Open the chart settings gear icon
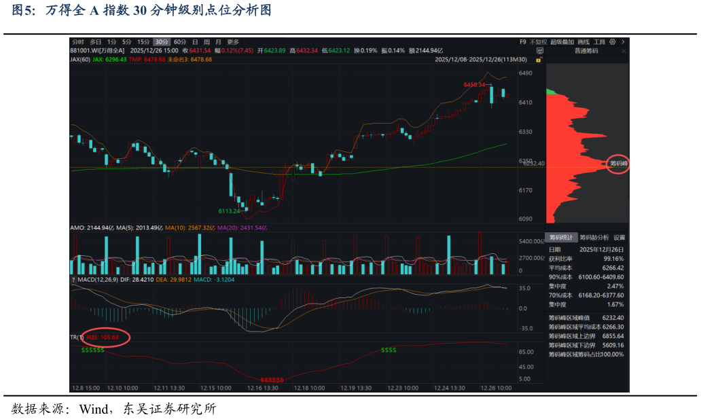 613,41
